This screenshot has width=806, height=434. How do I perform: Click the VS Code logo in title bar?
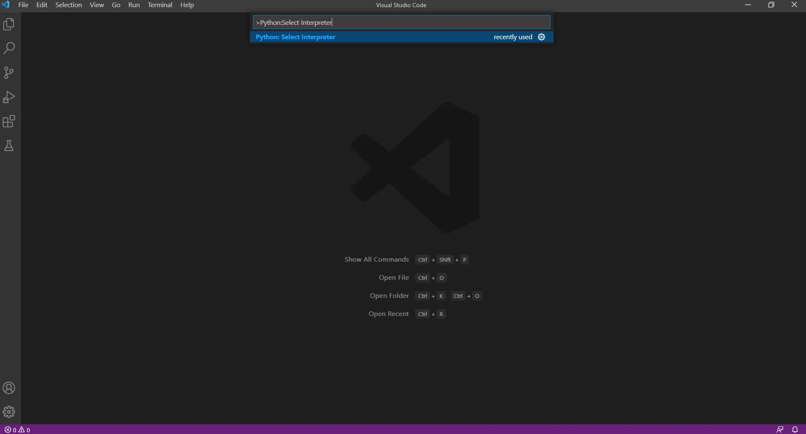(5, 5)
